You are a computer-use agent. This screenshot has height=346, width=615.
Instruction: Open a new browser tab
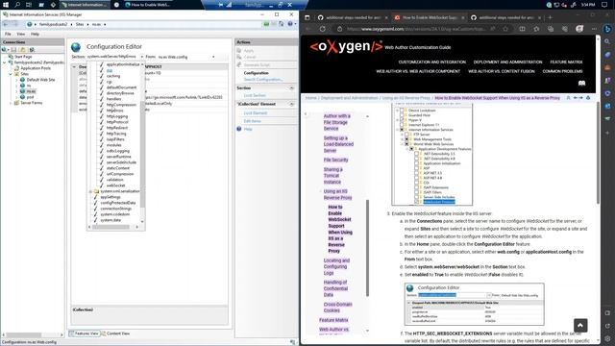(550, 17)
